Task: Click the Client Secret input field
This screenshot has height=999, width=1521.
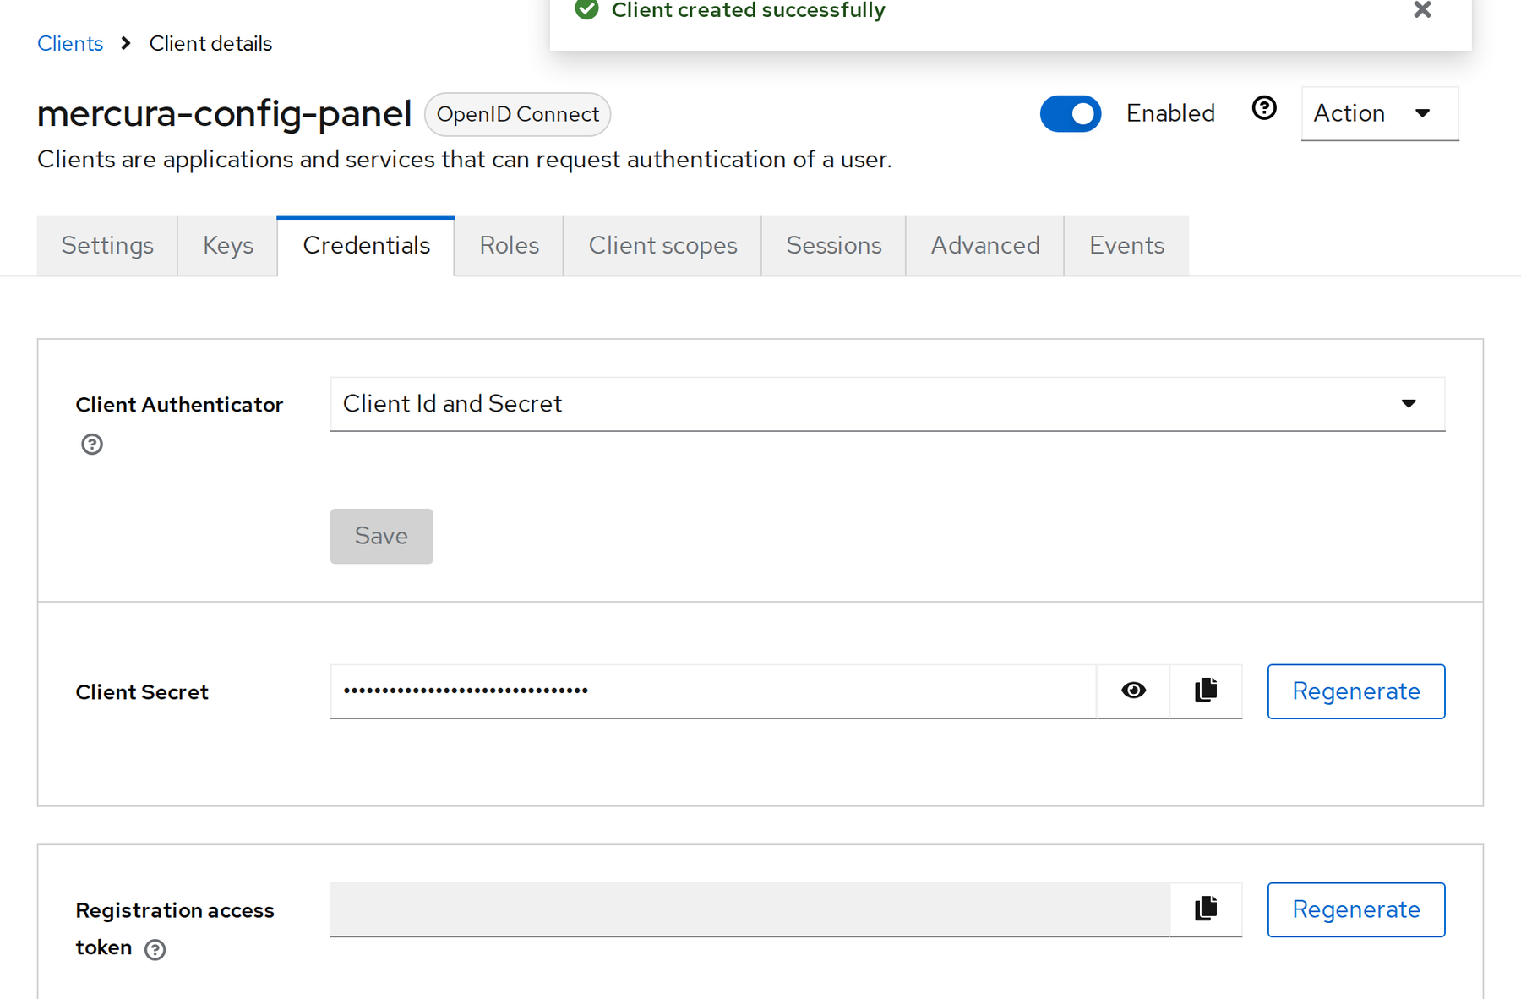Action: (713, 691)
